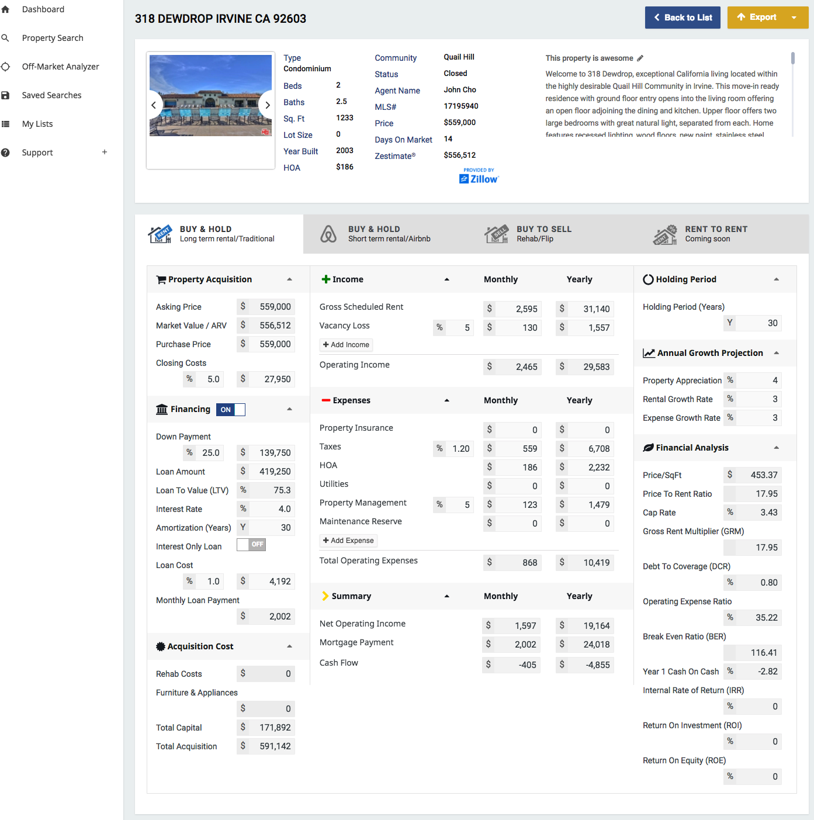Collapse the Financing section
The width and height of the screenshot is (814, 820).
pos(289,409)
